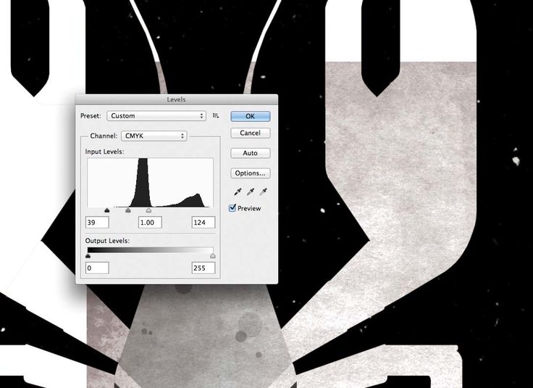Click the Input Levels histogram
This screenshot has height=388, width=533.
[x=150, y=183]
